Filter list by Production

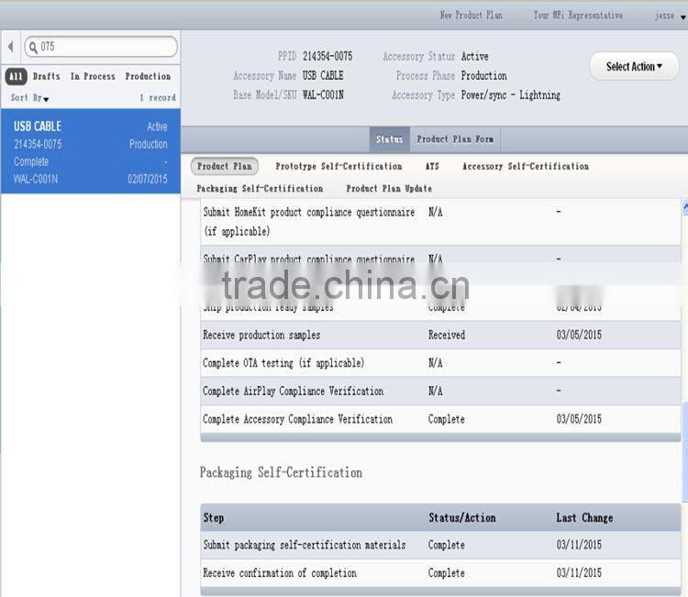point(148,77)
